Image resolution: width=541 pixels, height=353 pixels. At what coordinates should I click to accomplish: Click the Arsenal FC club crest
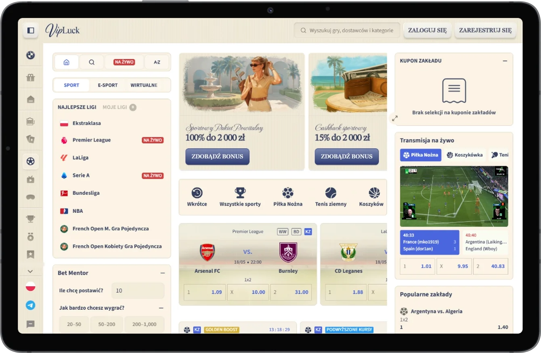click(x=208, y=252)
